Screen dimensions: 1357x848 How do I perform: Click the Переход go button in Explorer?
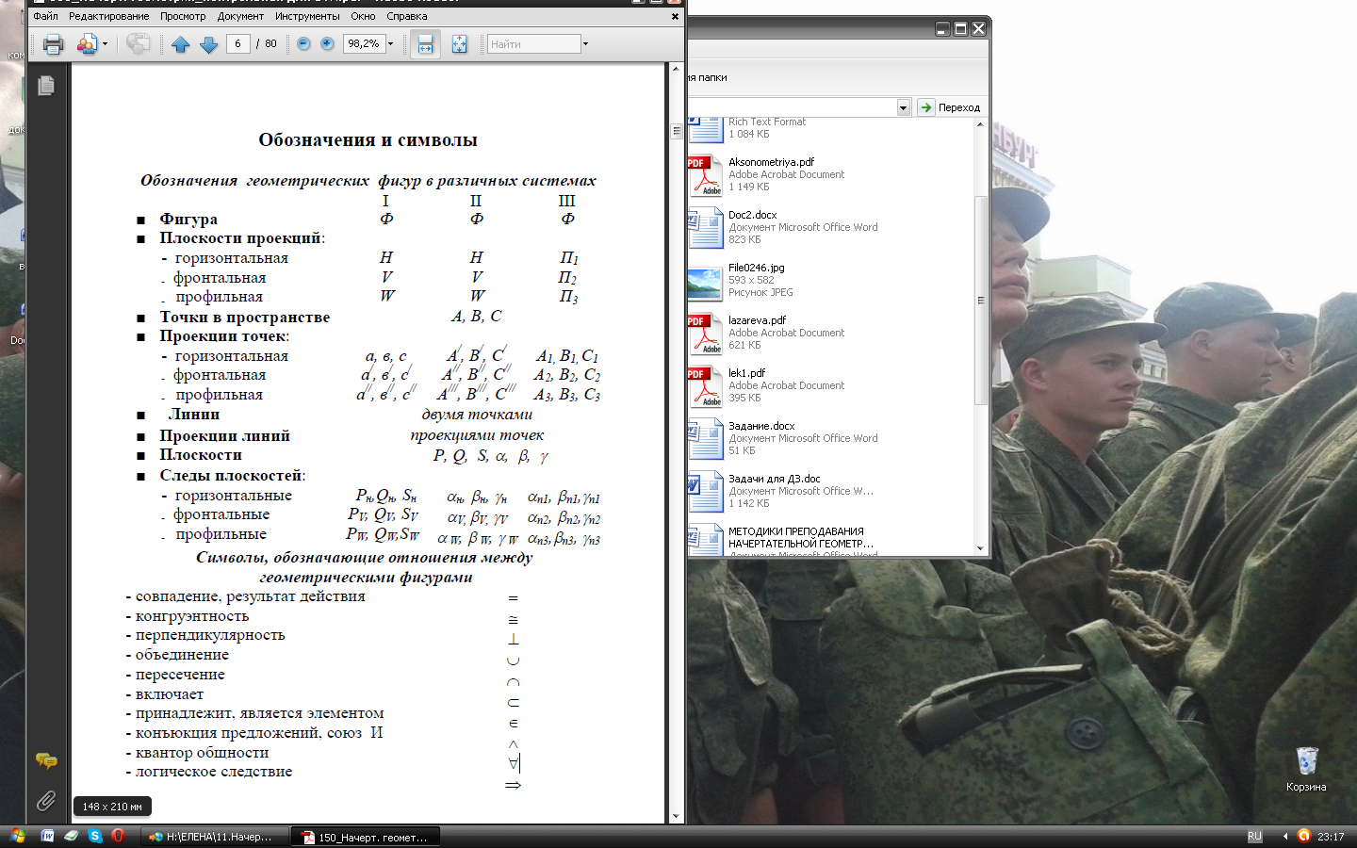[x=950, y=107]
